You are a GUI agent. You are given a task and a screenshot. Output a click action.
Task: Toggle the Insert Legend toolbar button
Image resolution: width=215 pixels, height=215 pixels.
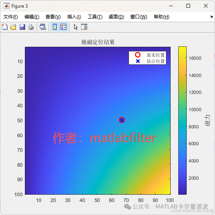(64, 27)
